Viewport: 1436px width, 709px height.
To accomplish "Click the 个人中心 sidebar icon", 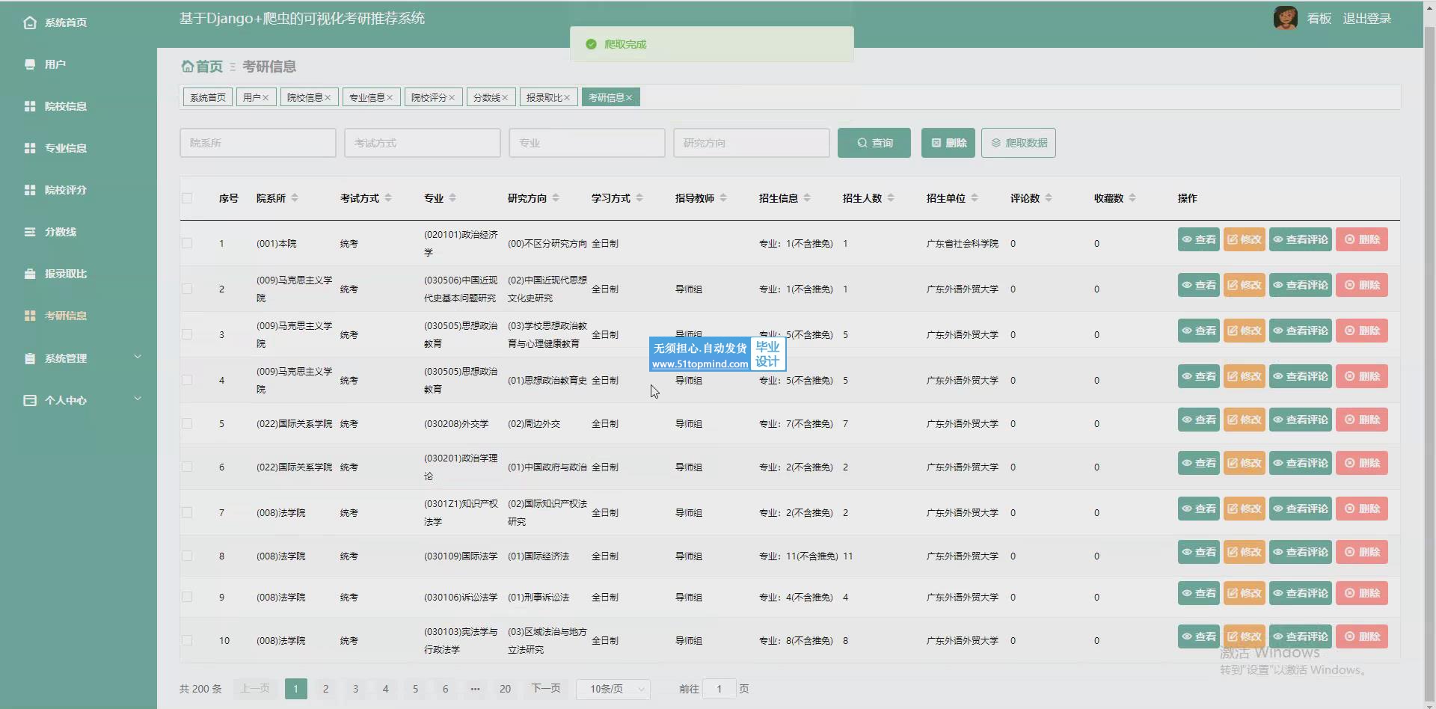I will pos(30,400).
